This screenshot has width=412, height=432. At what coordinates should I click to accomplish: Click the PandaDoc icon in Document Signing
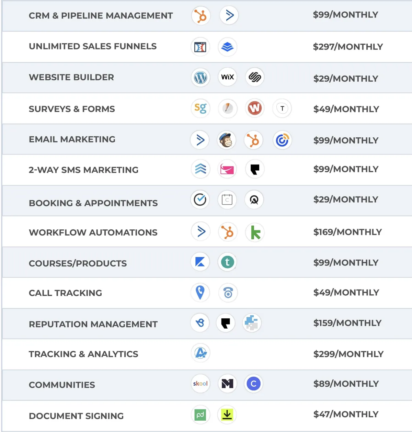[x=200, y=415]
